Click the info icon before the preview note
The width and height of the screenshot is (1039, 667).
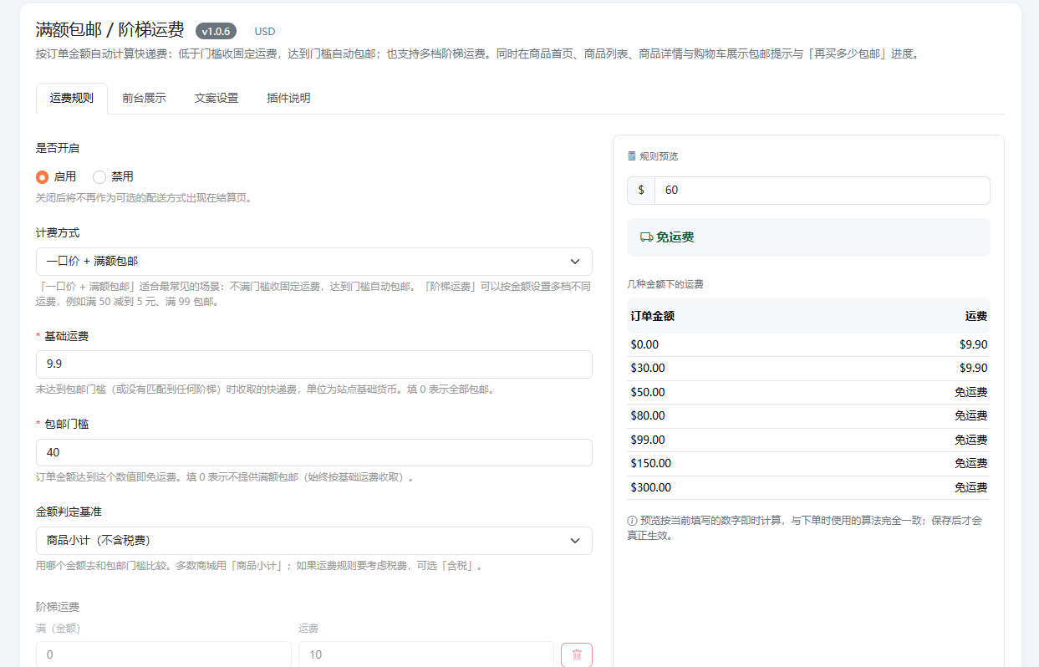click(x=632, y=521)
